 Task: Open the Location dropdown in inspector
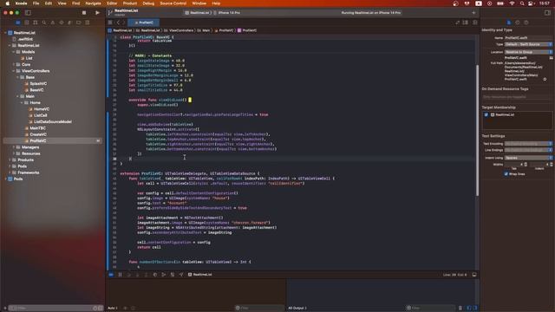[x=528, y=52]
